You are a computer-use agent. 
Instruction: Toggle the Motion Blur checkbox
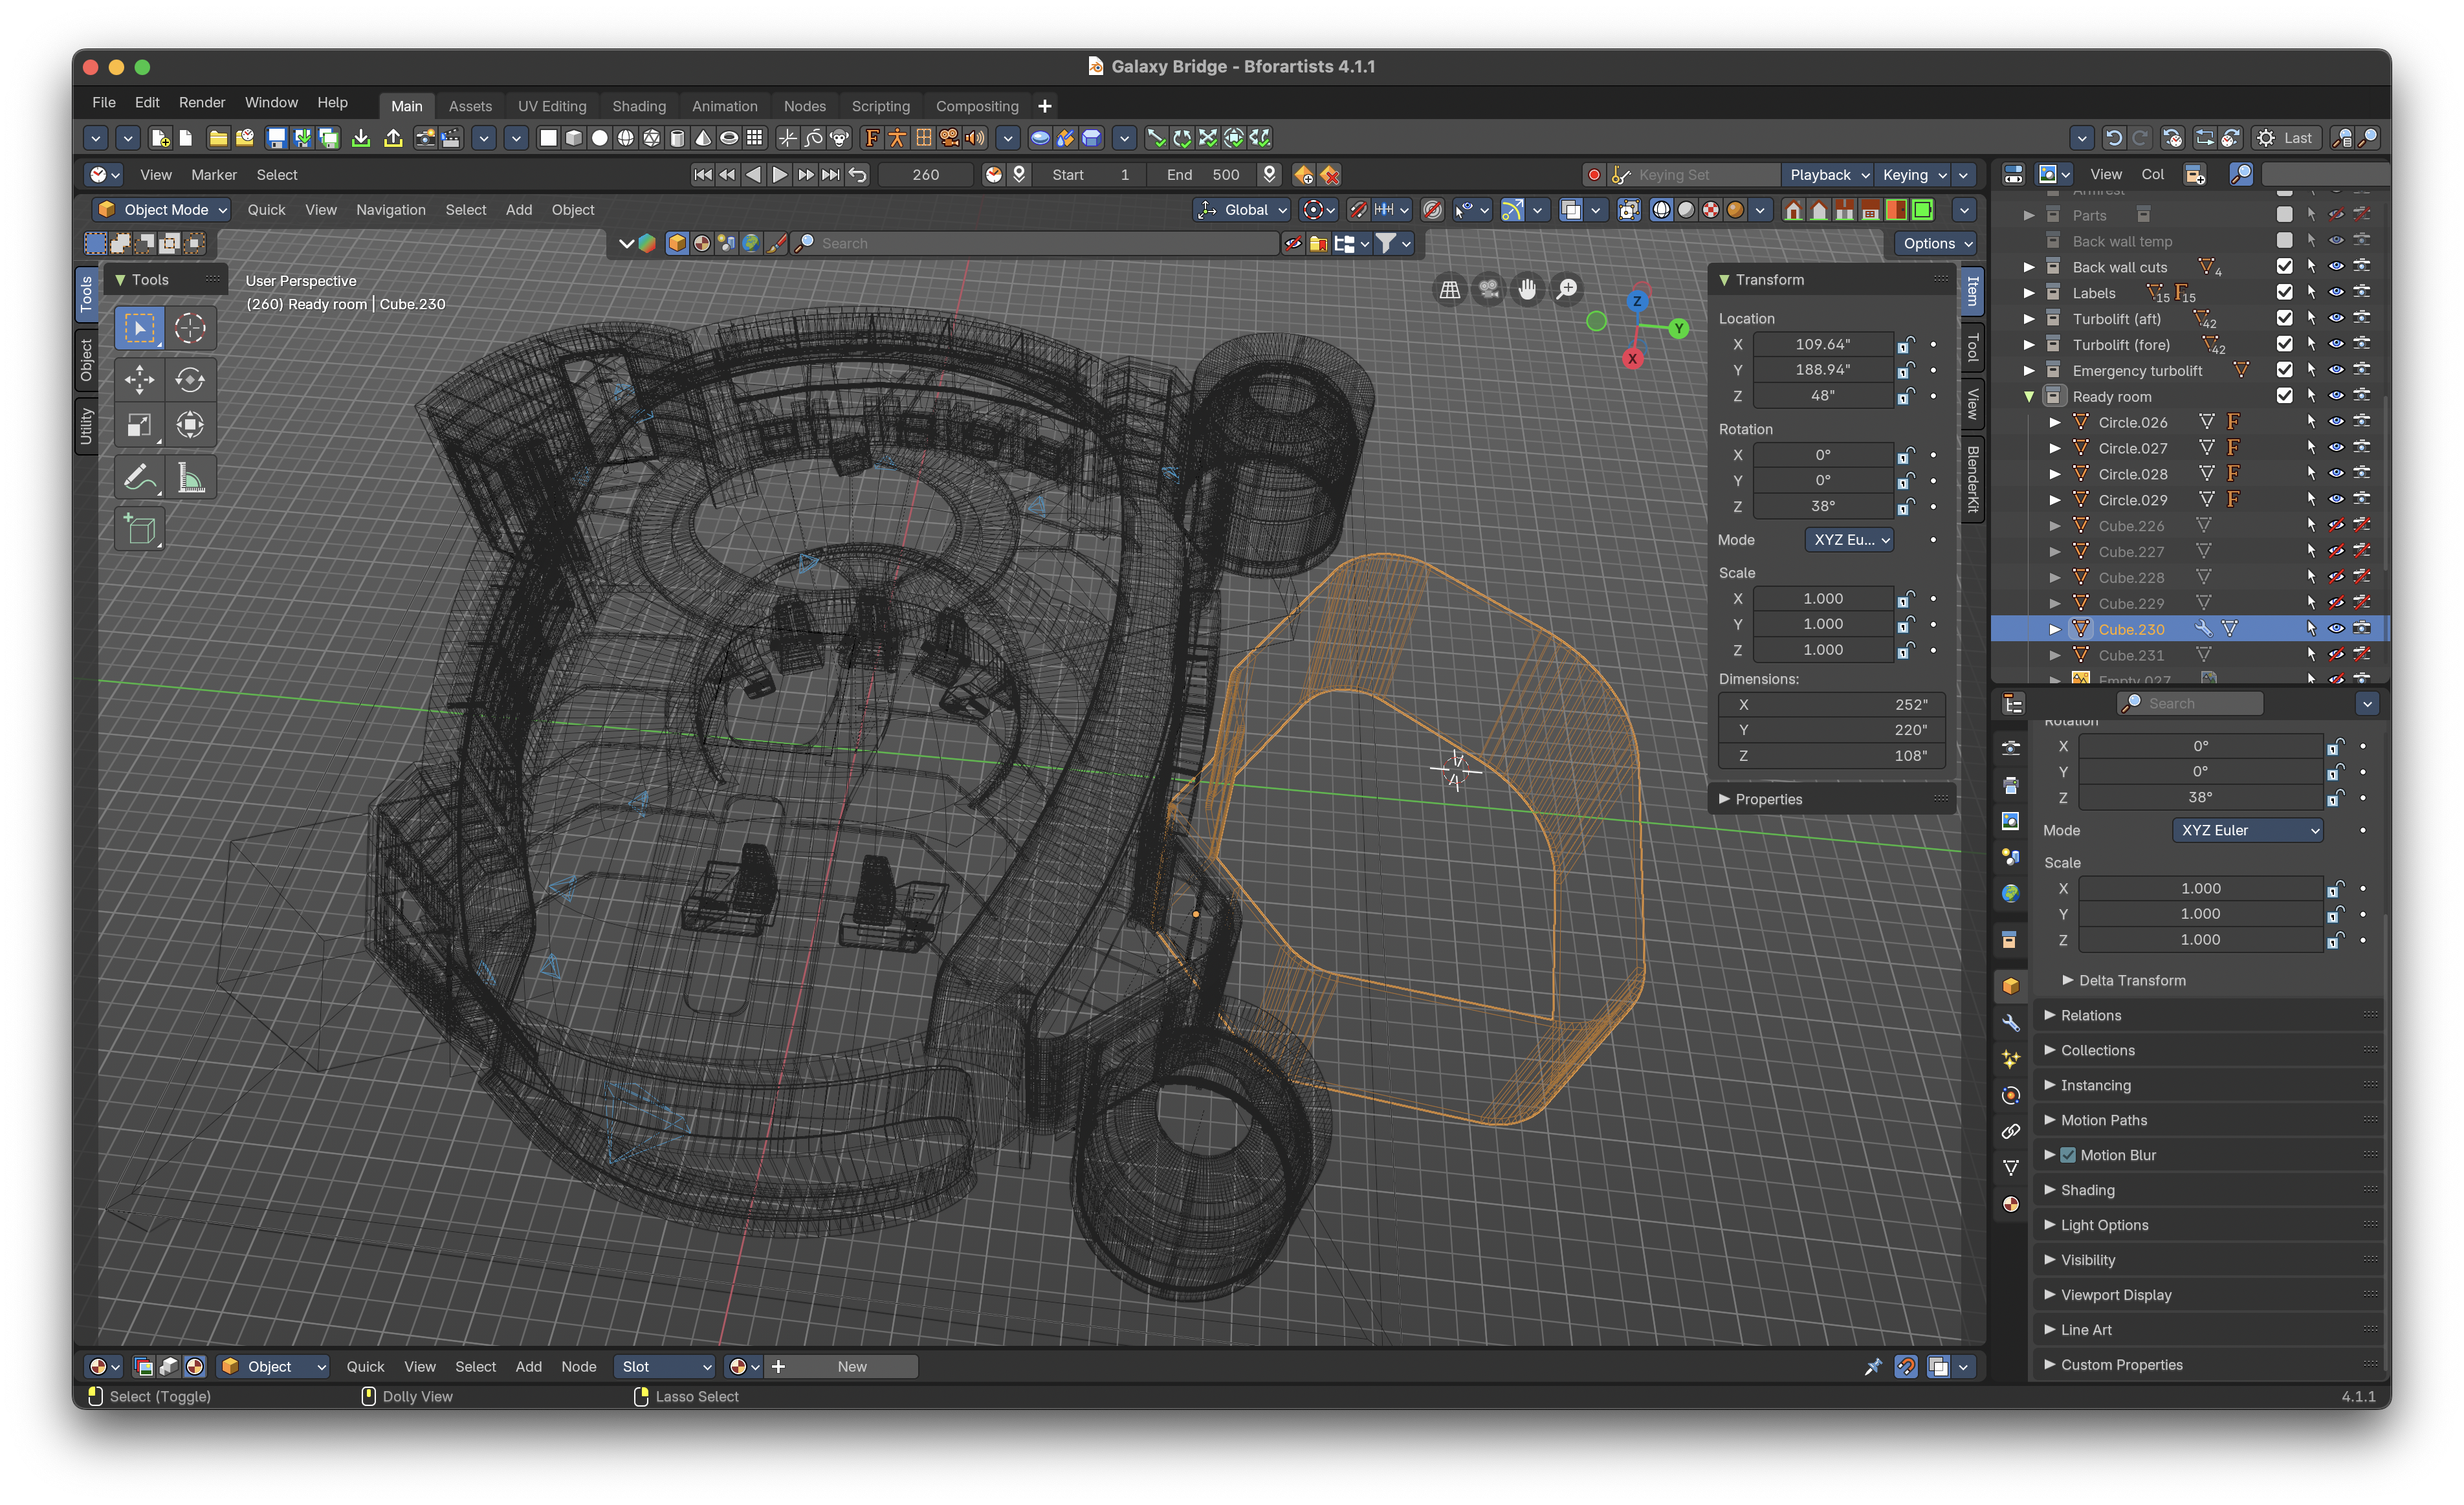2068,1155
